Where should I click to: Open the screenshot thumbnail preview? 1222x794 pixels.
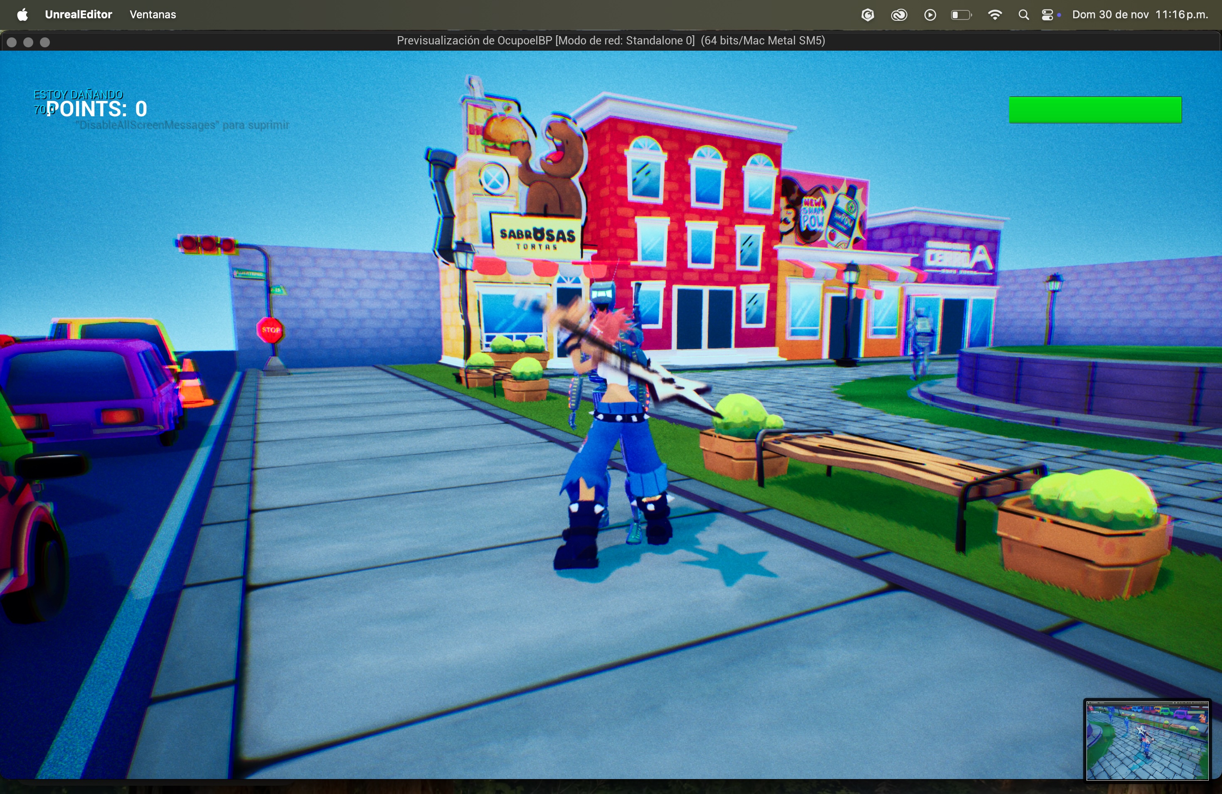click(x=1147, y=740)
